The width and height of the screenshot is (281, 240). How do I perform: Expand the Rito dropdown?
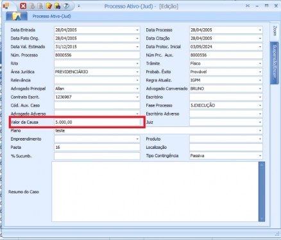pyautogui.click(x=137, y=64)
